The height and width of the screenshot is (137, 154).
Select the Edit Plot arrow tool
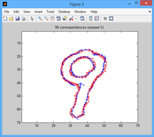click(32, 18)
